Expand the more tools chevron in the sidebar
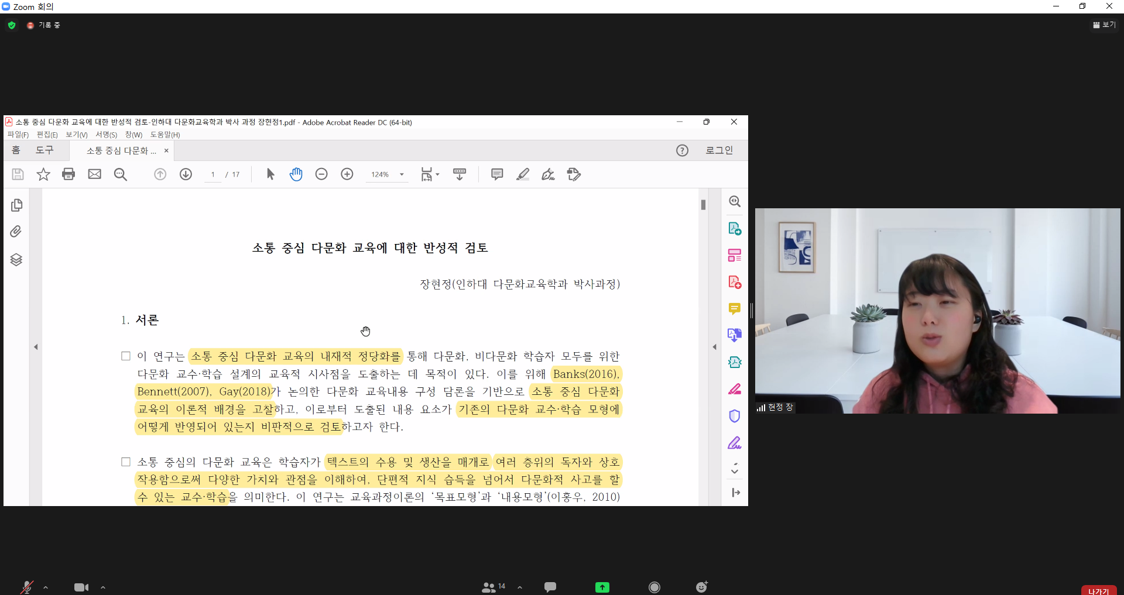The height and width of the screenshot is (595, 1124). tap(735, 468)
